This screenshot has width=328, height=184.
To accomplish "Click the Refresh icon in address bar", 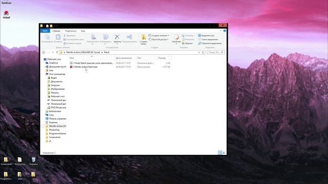I will [x=203, y=52].
